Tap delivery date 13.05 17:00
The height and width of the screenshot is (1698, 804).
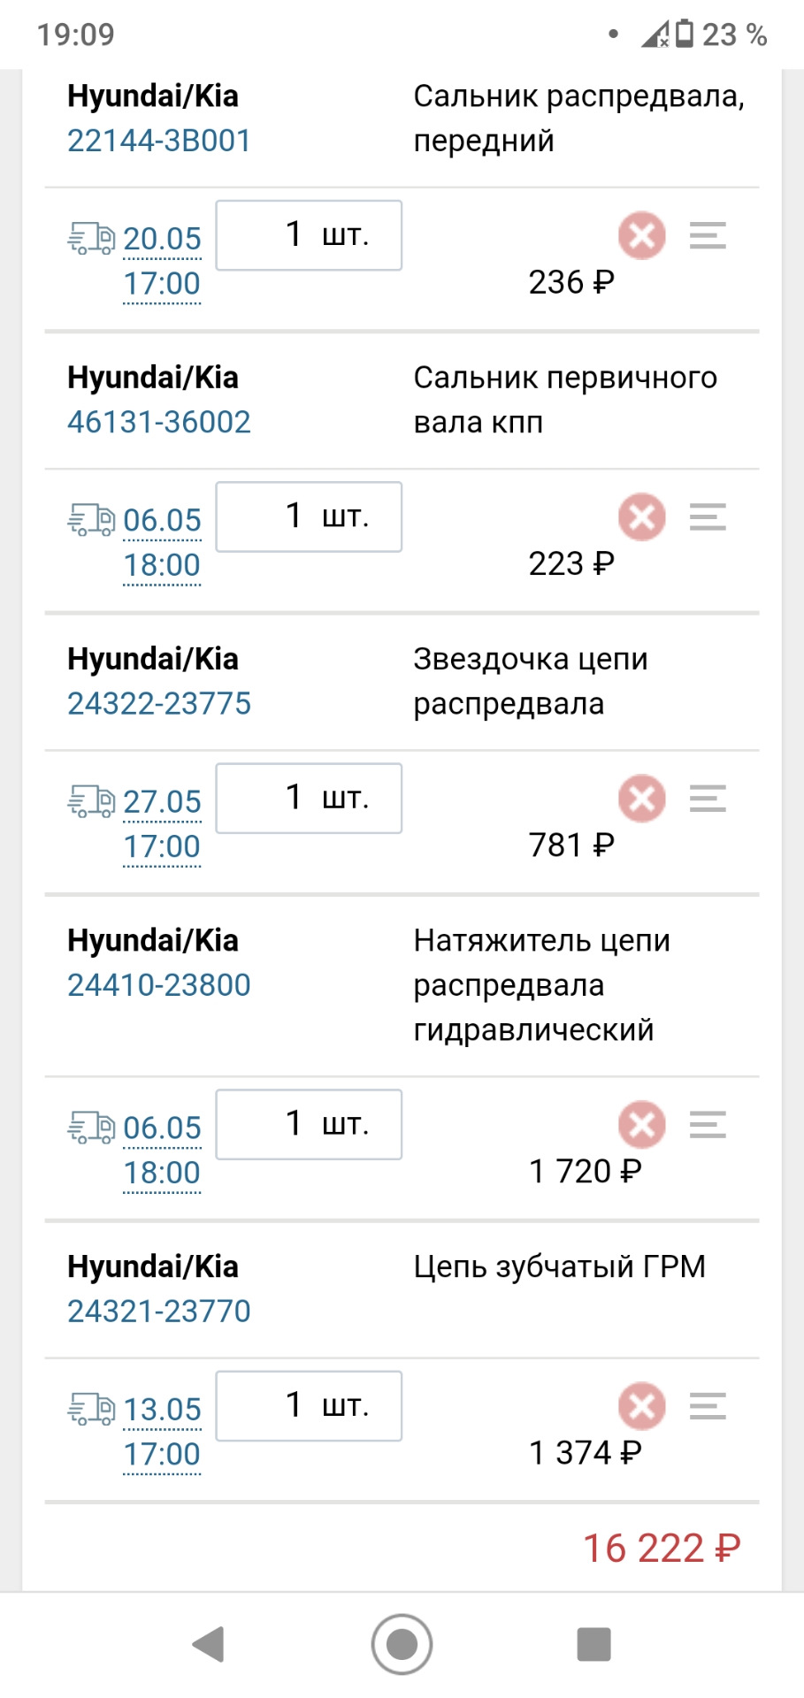click(162, 1431)
